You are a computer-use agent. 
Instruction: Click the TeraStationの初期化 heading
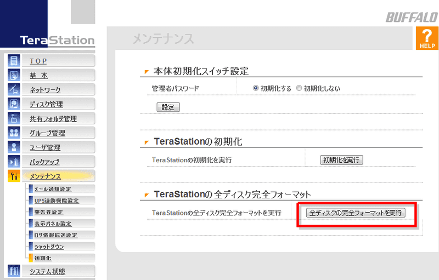pyautogui.click(x=198, y=141)
